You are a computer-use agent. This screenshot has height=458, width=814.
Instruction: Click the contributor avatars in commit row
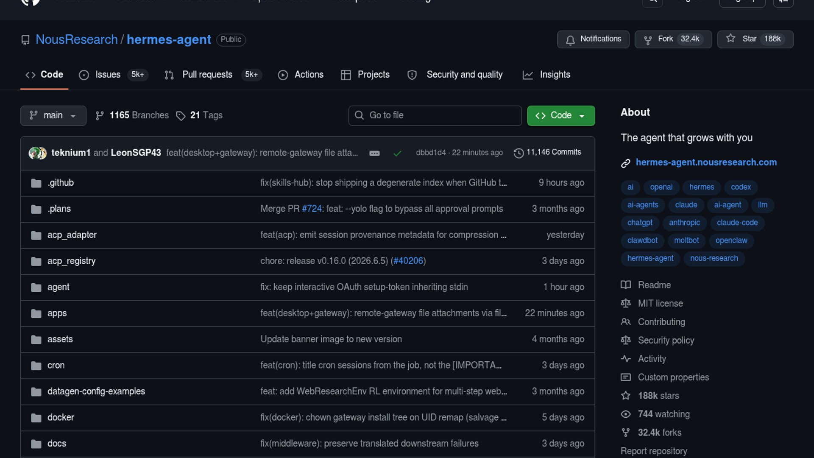tap(38, 153)
